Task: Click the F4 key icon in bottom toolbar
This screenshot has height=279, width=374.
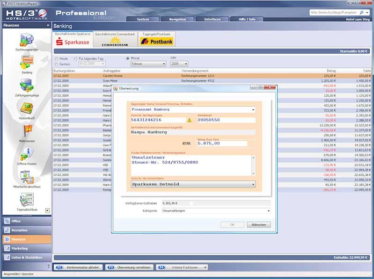Action: [x=161, y=267]
